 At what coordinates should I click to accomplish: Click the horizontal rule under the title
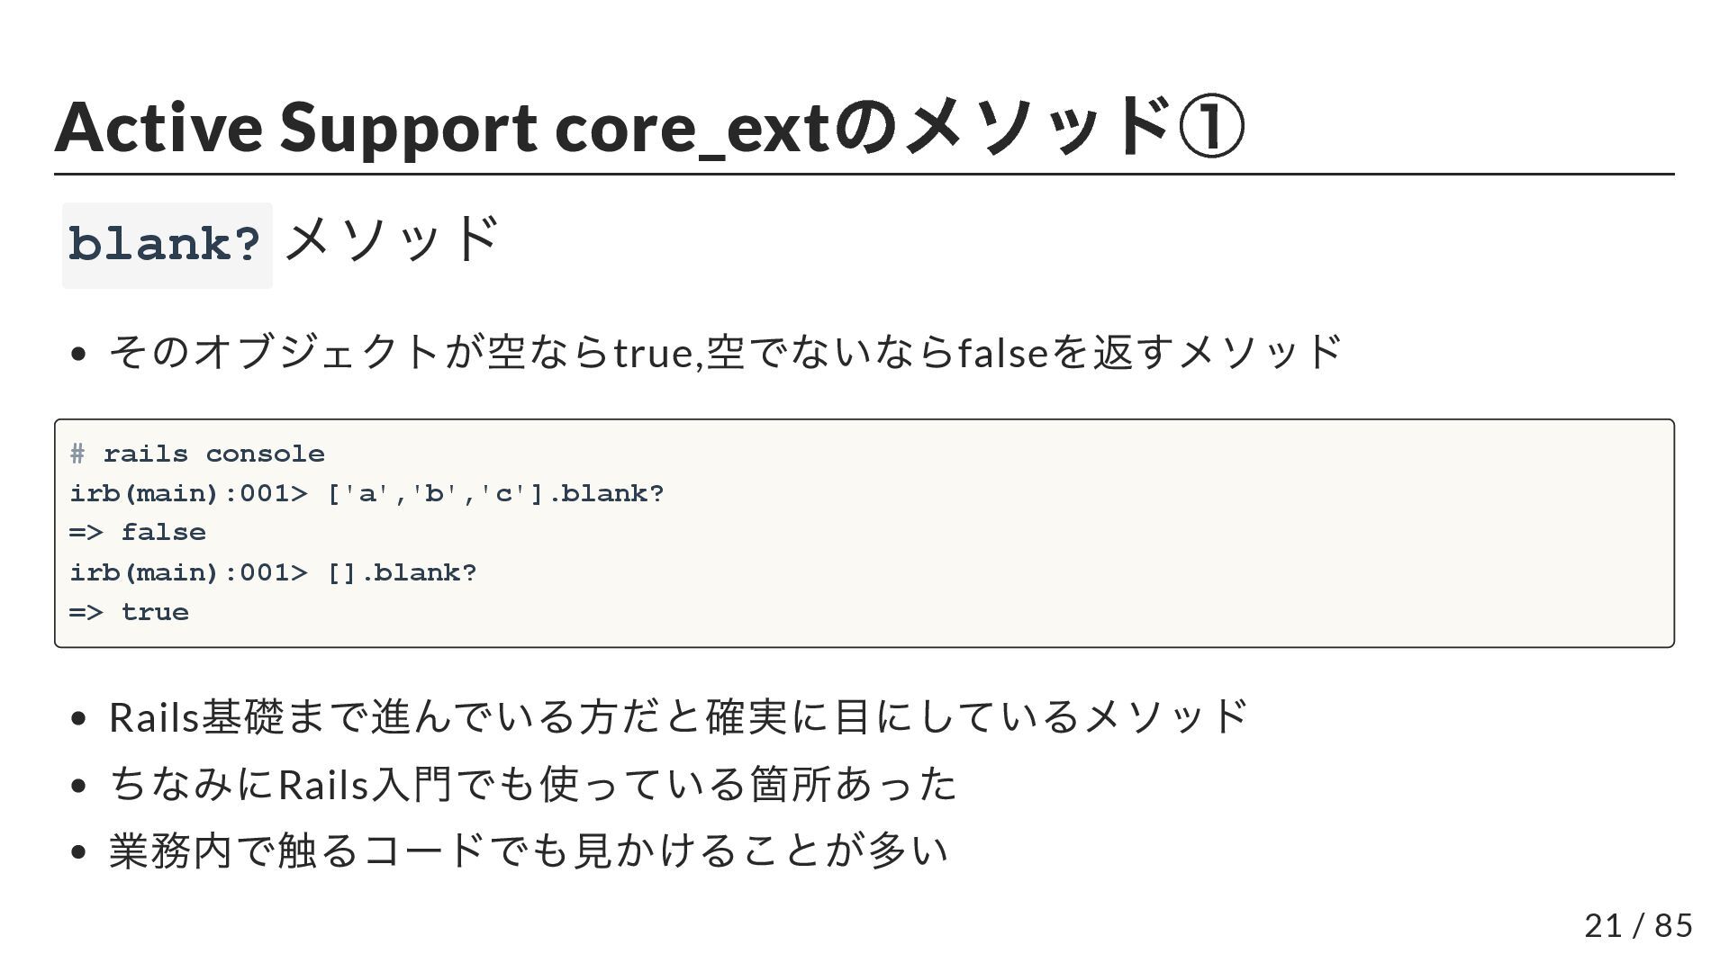pyautogui.click(x=864, y=174)
